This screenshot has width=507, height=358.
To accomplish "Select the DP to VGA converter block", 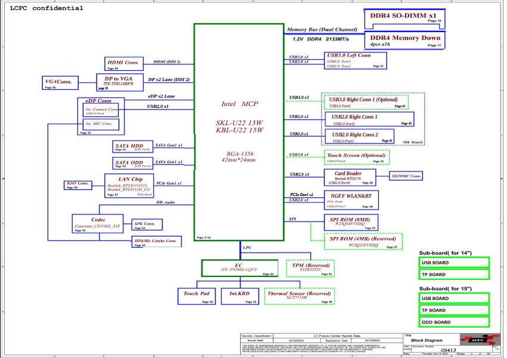I will pos(119,81).
